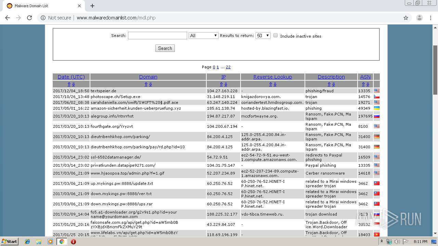Open Chrome profile avatar
This screenshot has width=438, height=246.
click(419, 18)
